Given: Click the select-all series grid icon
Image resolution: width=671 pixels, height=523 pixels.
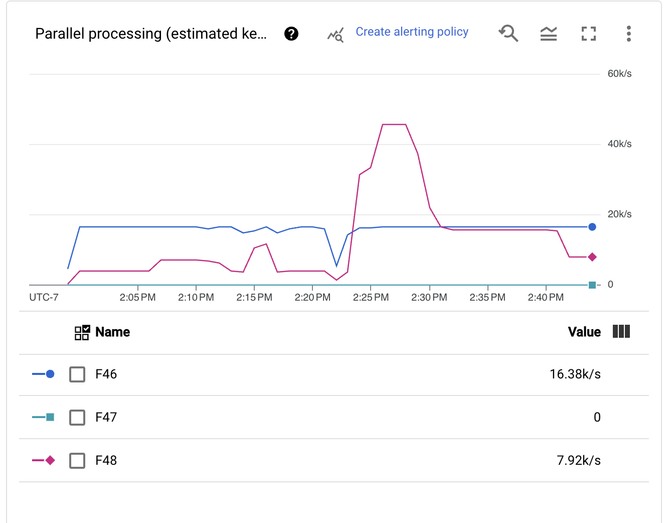Looking at the screenshot, I should (82, 332).
